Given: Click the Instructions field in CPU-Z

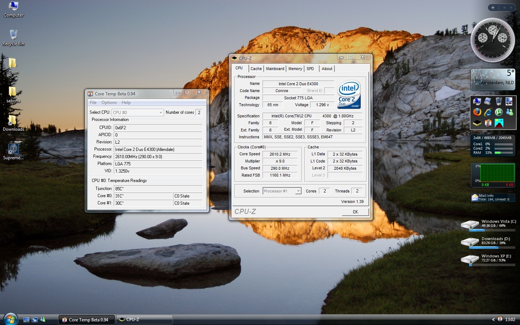Looking at the screenshot, I should [313, 137].
